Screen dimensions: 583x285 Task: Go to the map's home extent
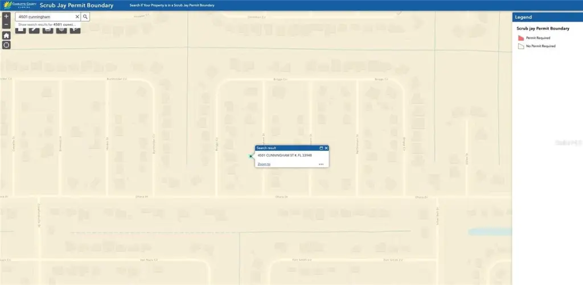[6, 35]
